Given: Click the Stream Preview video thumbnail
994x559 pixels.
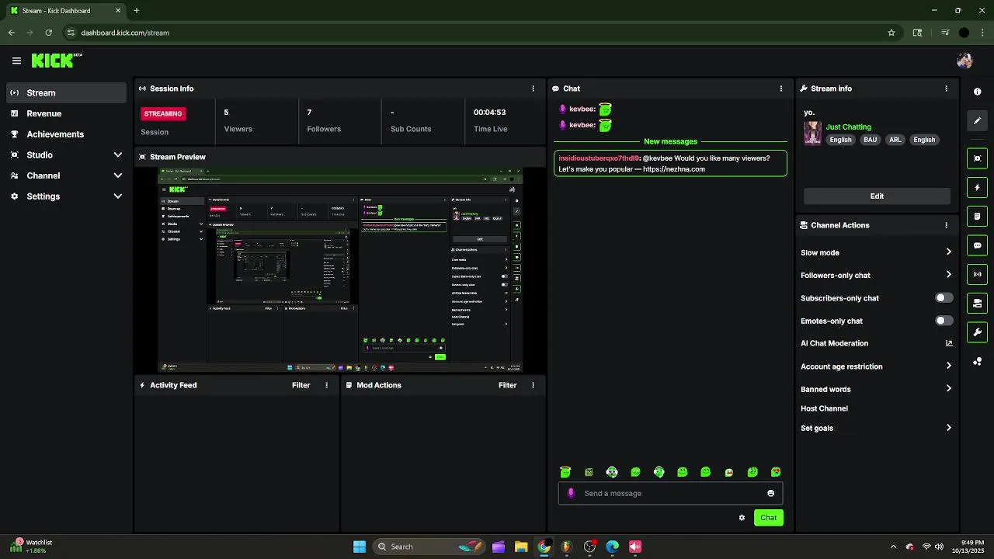Looking at the screenshot, I should [340, 270].
